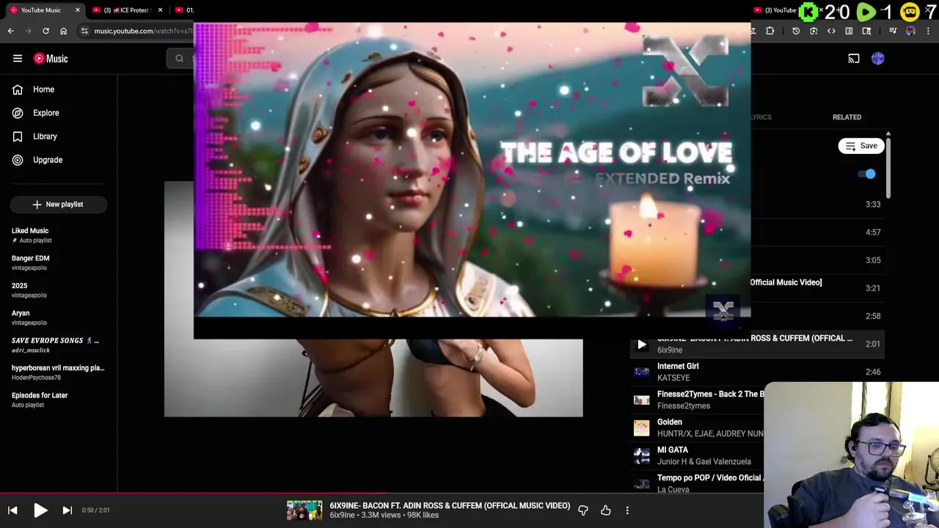Open more options for playing song
Image resolution: width=939 pixels, height=528 pixels.
[627, 510]
